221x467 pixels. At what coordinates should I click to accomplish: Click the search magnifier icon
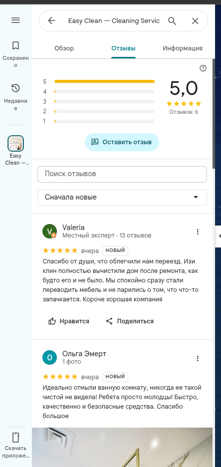172,21
